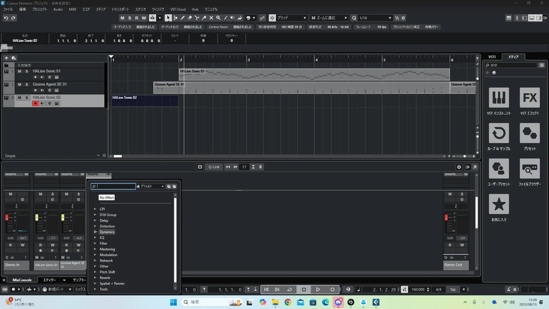549x309 pixels.
Task: Click the Add Track plus icon
Action: pyautogui.click(x=6, y=58)
